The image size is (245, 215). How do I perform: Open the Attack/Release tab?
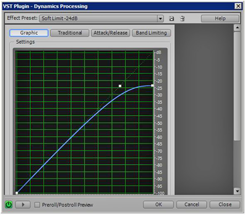tap(111, 33)
